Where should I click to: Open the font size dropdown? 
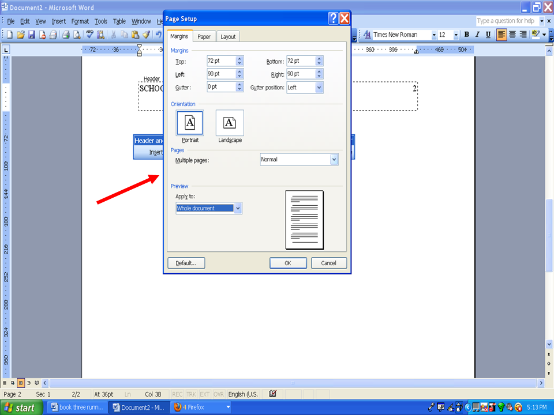pos(456,35)
